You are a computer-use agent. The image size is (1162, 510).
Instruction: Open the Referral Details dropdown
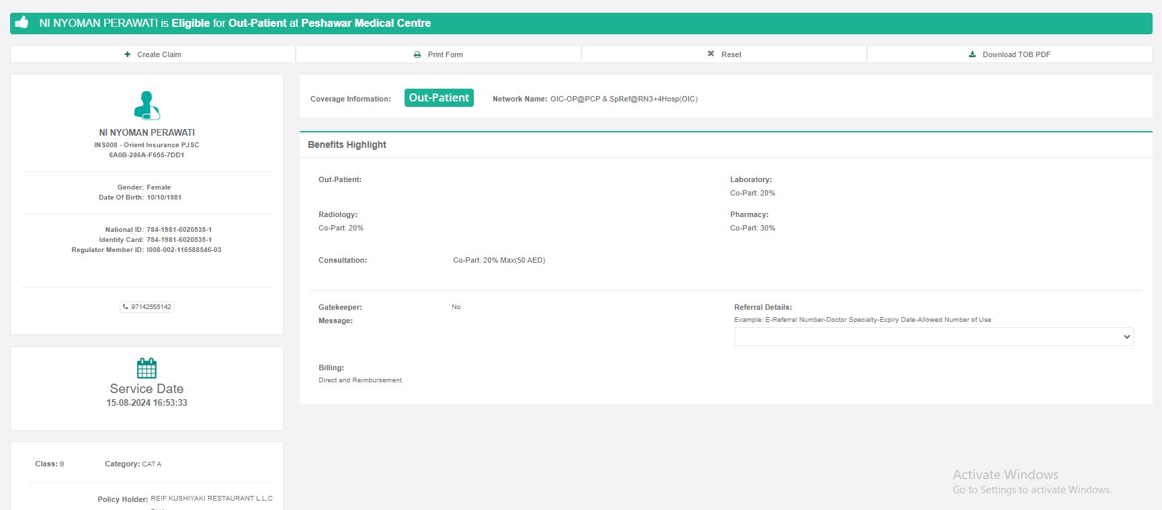[x=933, y=337]
